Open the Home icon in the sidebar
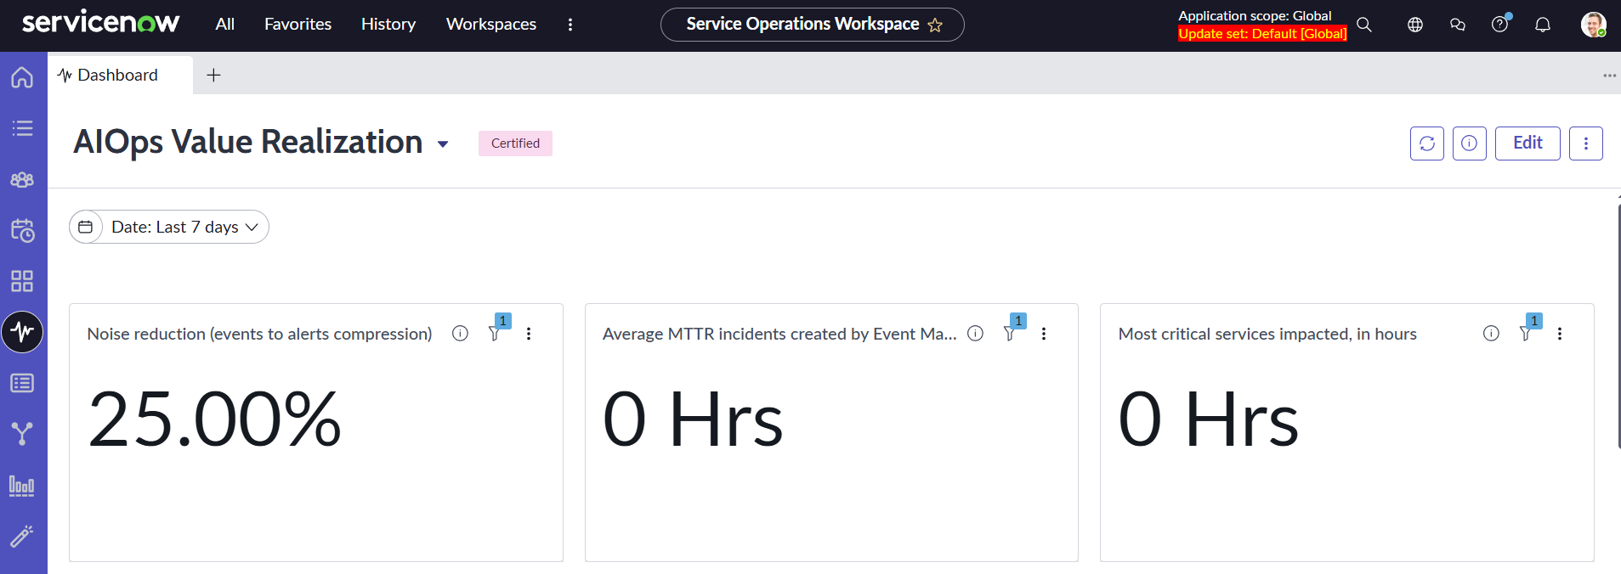 click(x=22, y=77)
